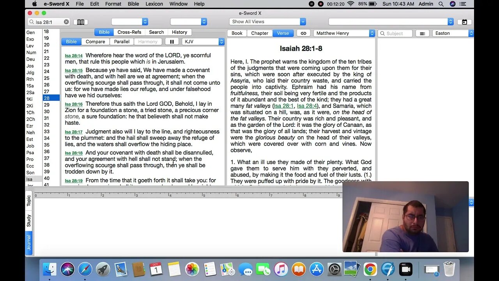Open the first empty toolbar dropdown
The width and height of the screenshot is (499, 281).
point(129,22)
